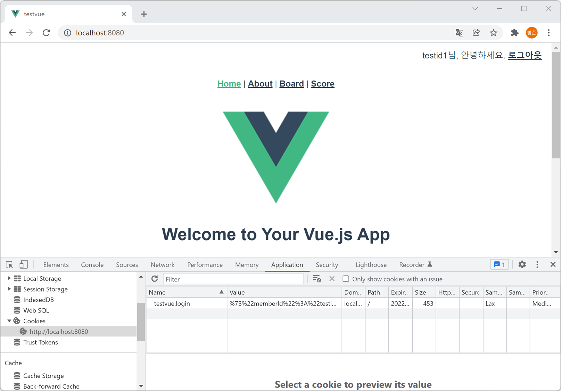This screenshot has height=391, width=561.
Task: Click the page vertical scrollbar thumb
Action: (556, 105)
